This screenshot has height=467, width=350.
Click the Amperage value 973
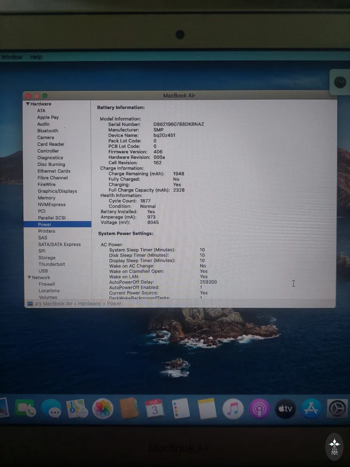151,217
